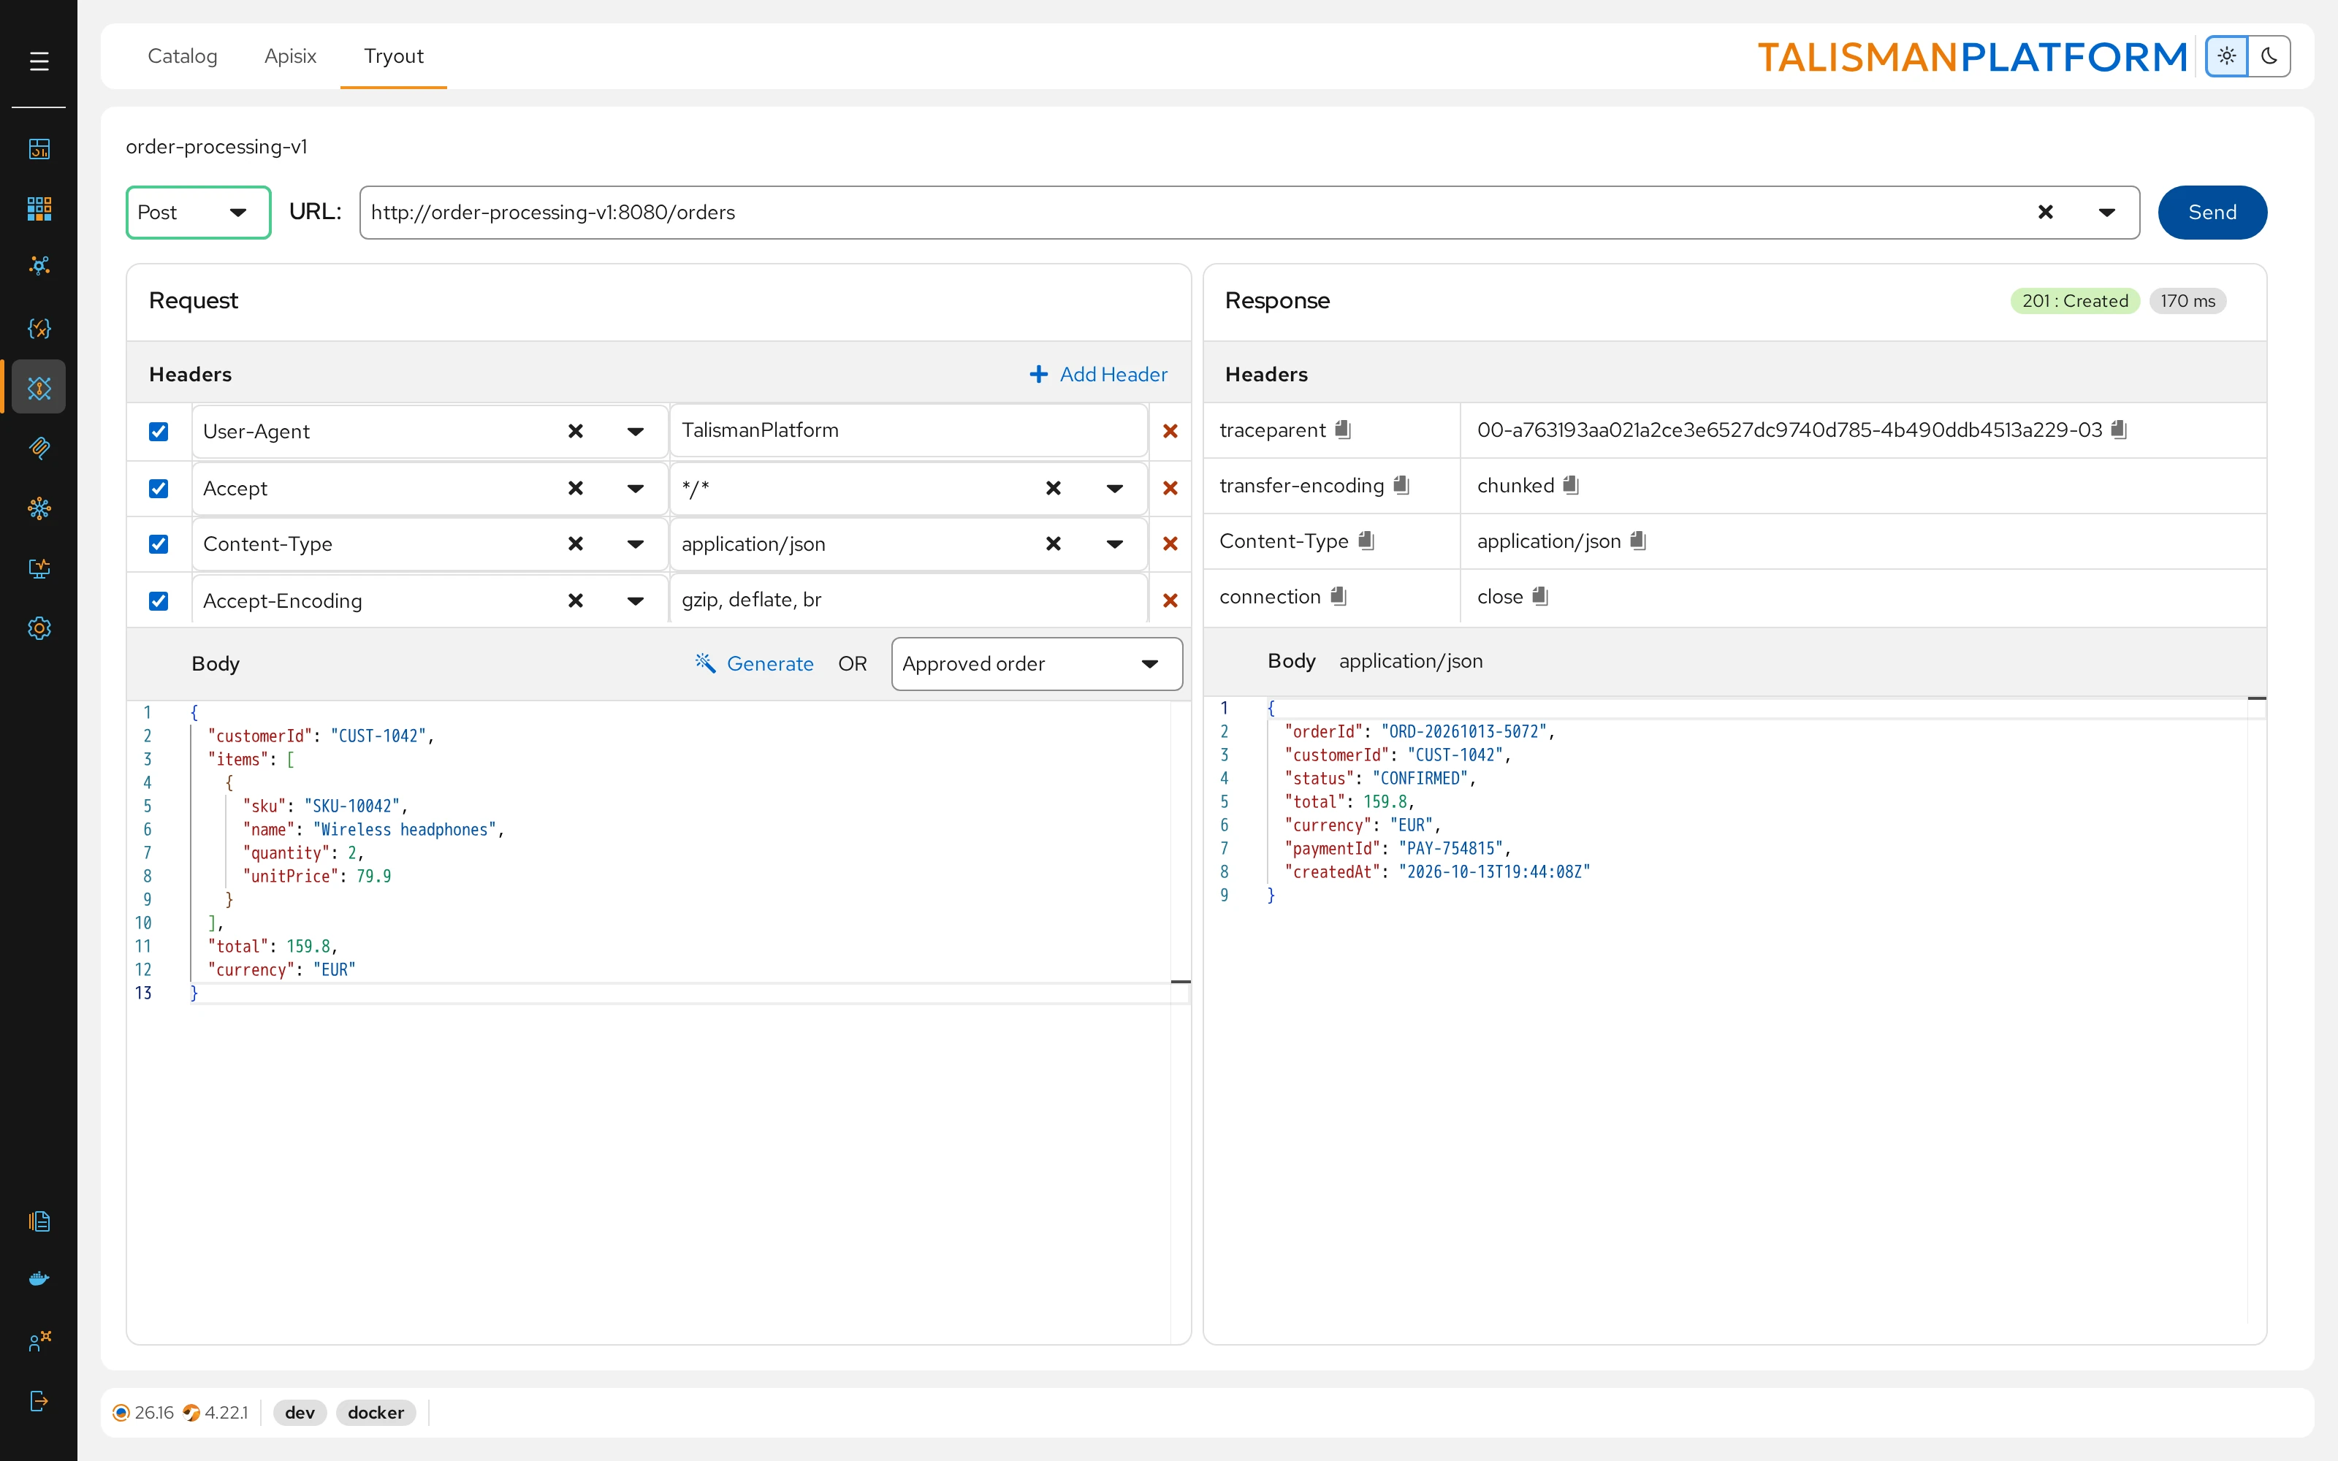Clear the URL field with the X

(2045, 213)
